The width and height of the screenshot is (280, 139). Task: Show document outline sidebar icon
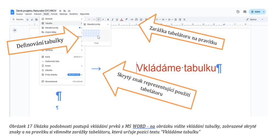pyautogui.click(x=15, y=30)
